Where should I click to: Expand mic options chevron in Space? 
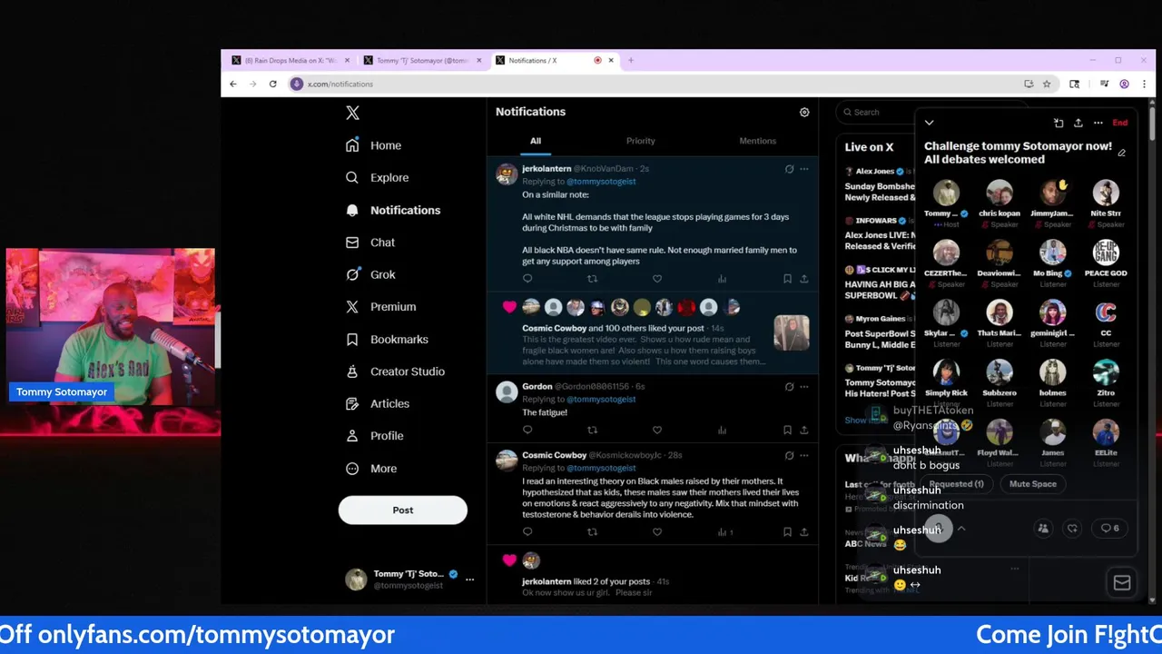click(x=961, y=529)
